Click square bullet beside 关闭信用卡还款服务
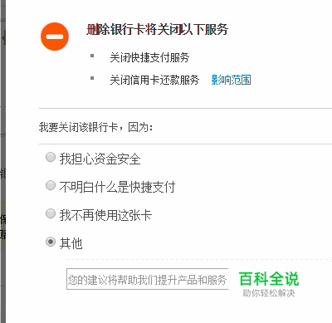The height and width of the screenshot is (323, 332). [92, 78]
